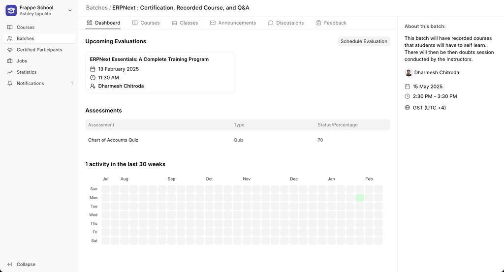
Task: Click the Schedule Evaluation button
Action: pyautogui.click(x=364, y=41)
